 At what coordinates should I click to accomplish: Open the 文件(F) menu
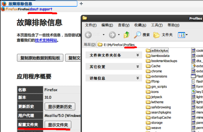tap(91, 25)
